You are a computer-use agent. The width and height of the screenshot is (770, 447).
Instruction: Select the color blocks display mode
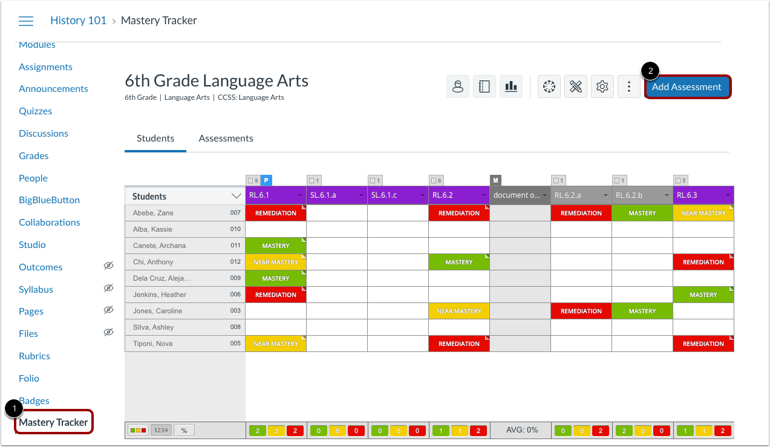[138, 430]
